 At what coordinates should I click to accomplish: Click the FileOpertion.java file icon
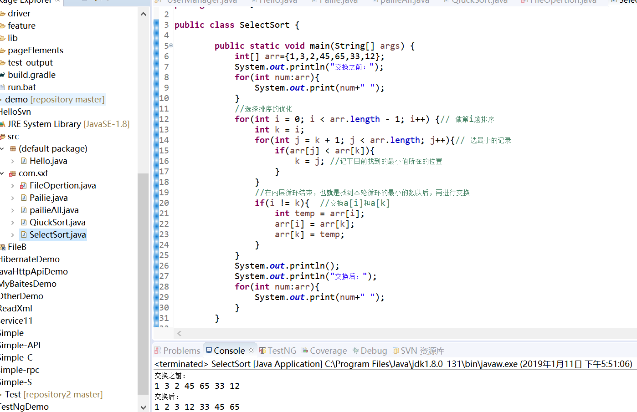coord(23,185)
